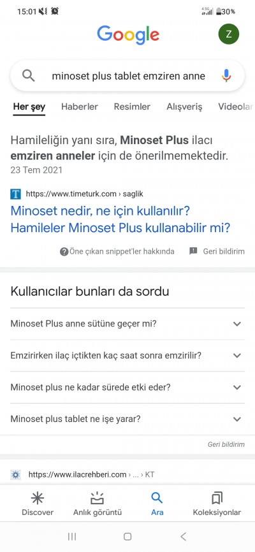Expand 'Minoset Plus anne sütüne geçer mi?'
This screenshot has height=552, width=255.
(127, 324)
